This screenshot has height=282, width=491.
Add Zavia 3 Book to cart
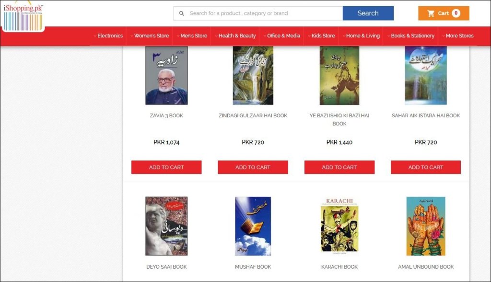click(166, 167)
